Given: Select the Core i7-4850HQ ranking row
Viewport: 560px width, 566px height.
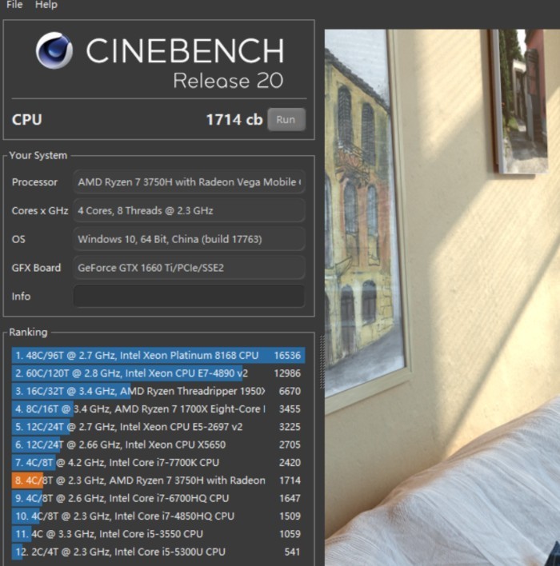Looking at the screenshot, I should pyautogui.click(x=158, y=516).
